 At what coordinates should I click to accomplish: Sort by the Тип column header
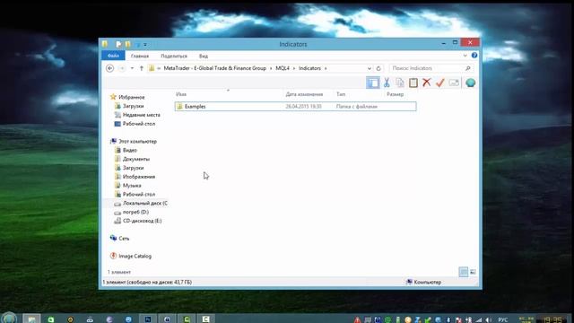[x=341, y=94]
